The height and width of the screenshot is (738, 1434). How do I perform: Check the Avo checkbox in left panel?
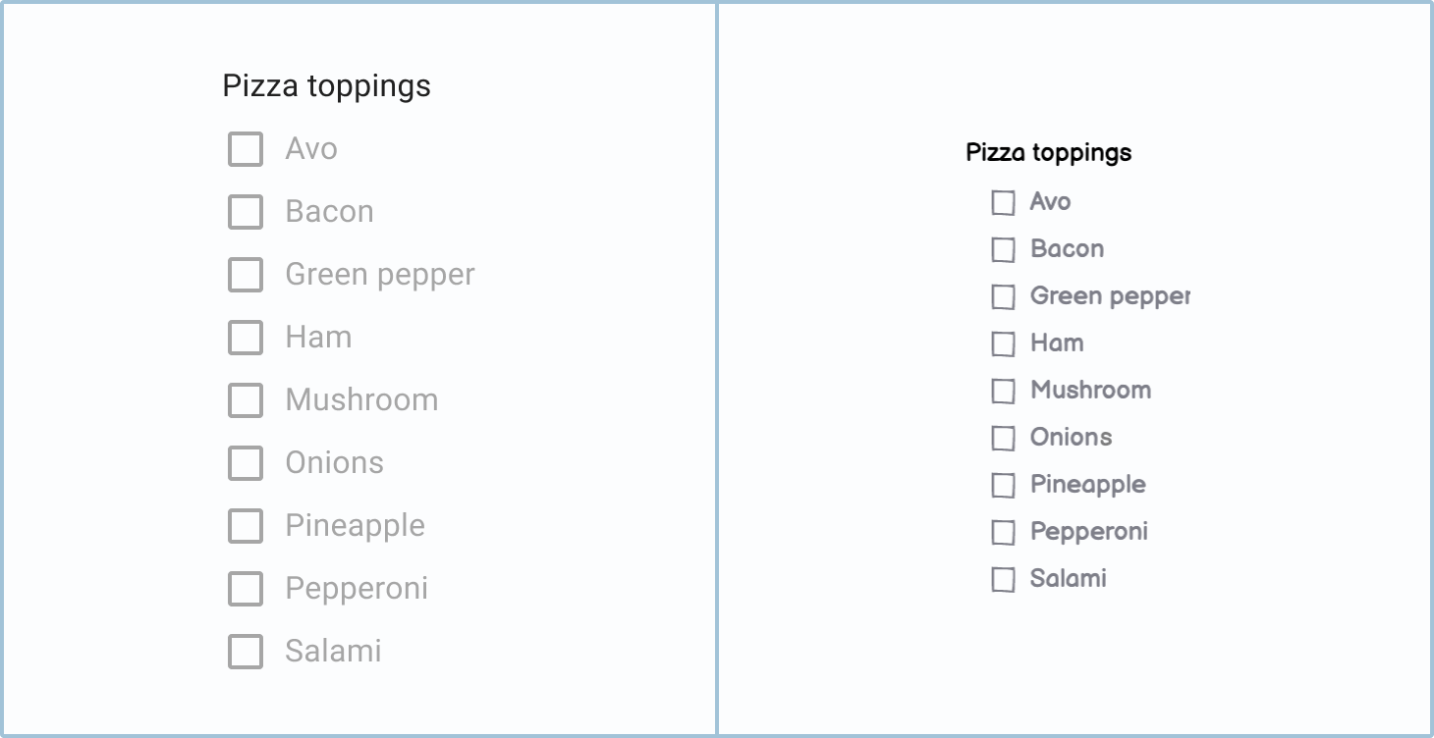pos(246,149)
